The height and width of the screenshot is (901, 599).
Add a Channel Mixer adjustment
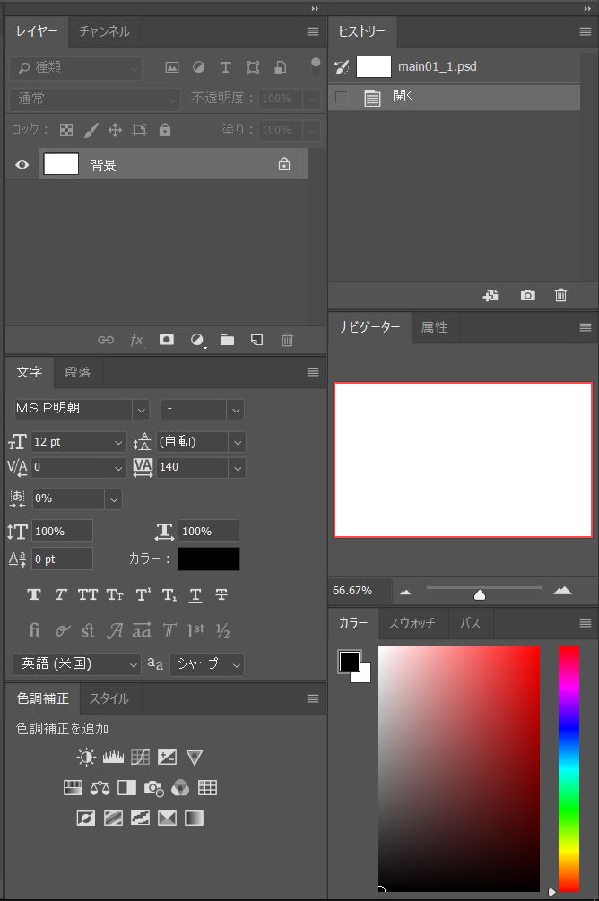click(180, 788)
